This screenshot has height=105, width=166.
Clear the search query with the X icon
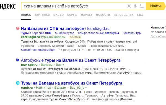tap(129, 6)
